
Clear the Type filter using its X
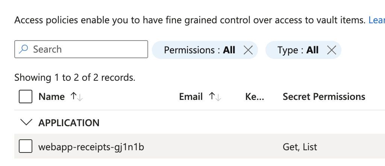(331, 50)
